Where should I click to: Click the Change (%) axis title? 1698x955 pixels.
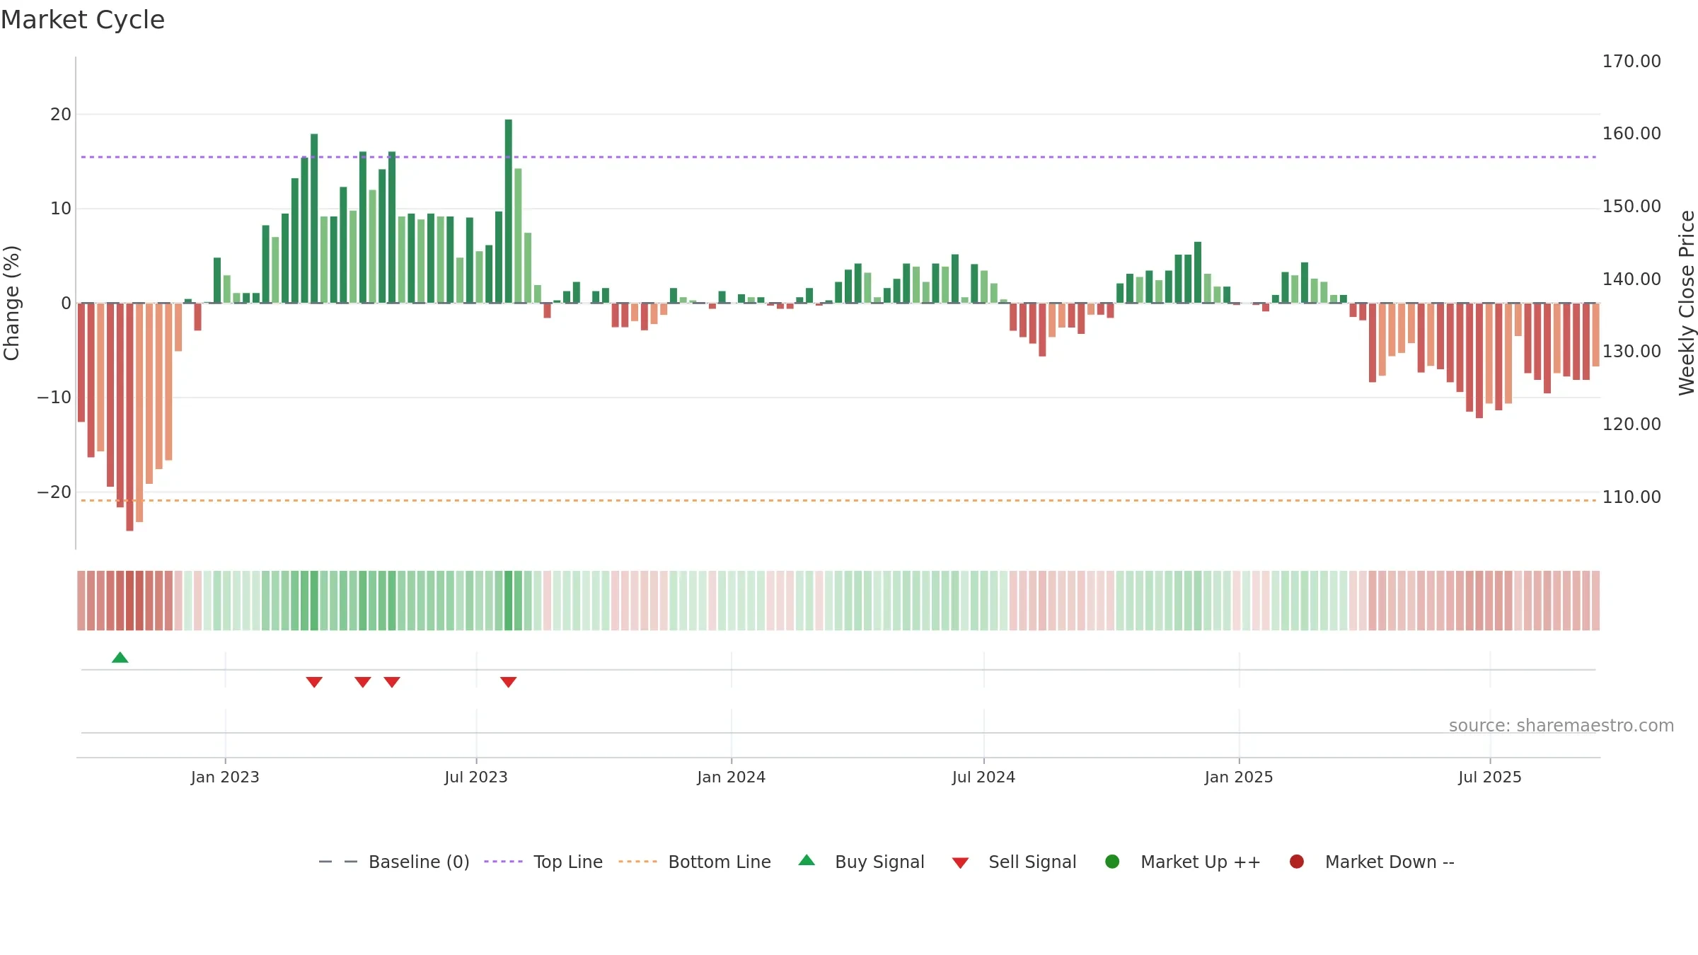pos(11,303)
